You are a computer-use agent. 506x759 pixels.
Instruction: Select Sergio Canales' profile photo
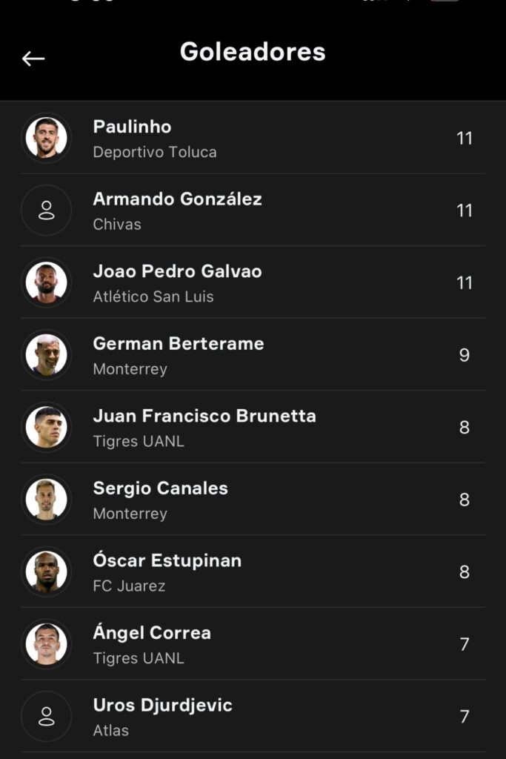(47, 500)
